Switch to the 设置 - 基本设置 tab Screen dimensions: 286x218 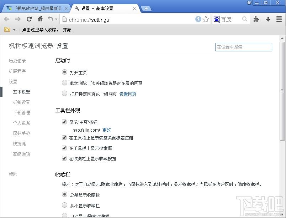(105, 9)
